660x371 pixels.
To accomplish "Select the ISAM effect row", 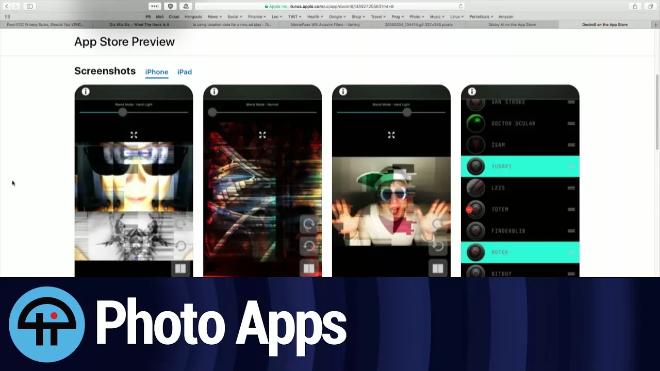I will click(x=520, y=145).
